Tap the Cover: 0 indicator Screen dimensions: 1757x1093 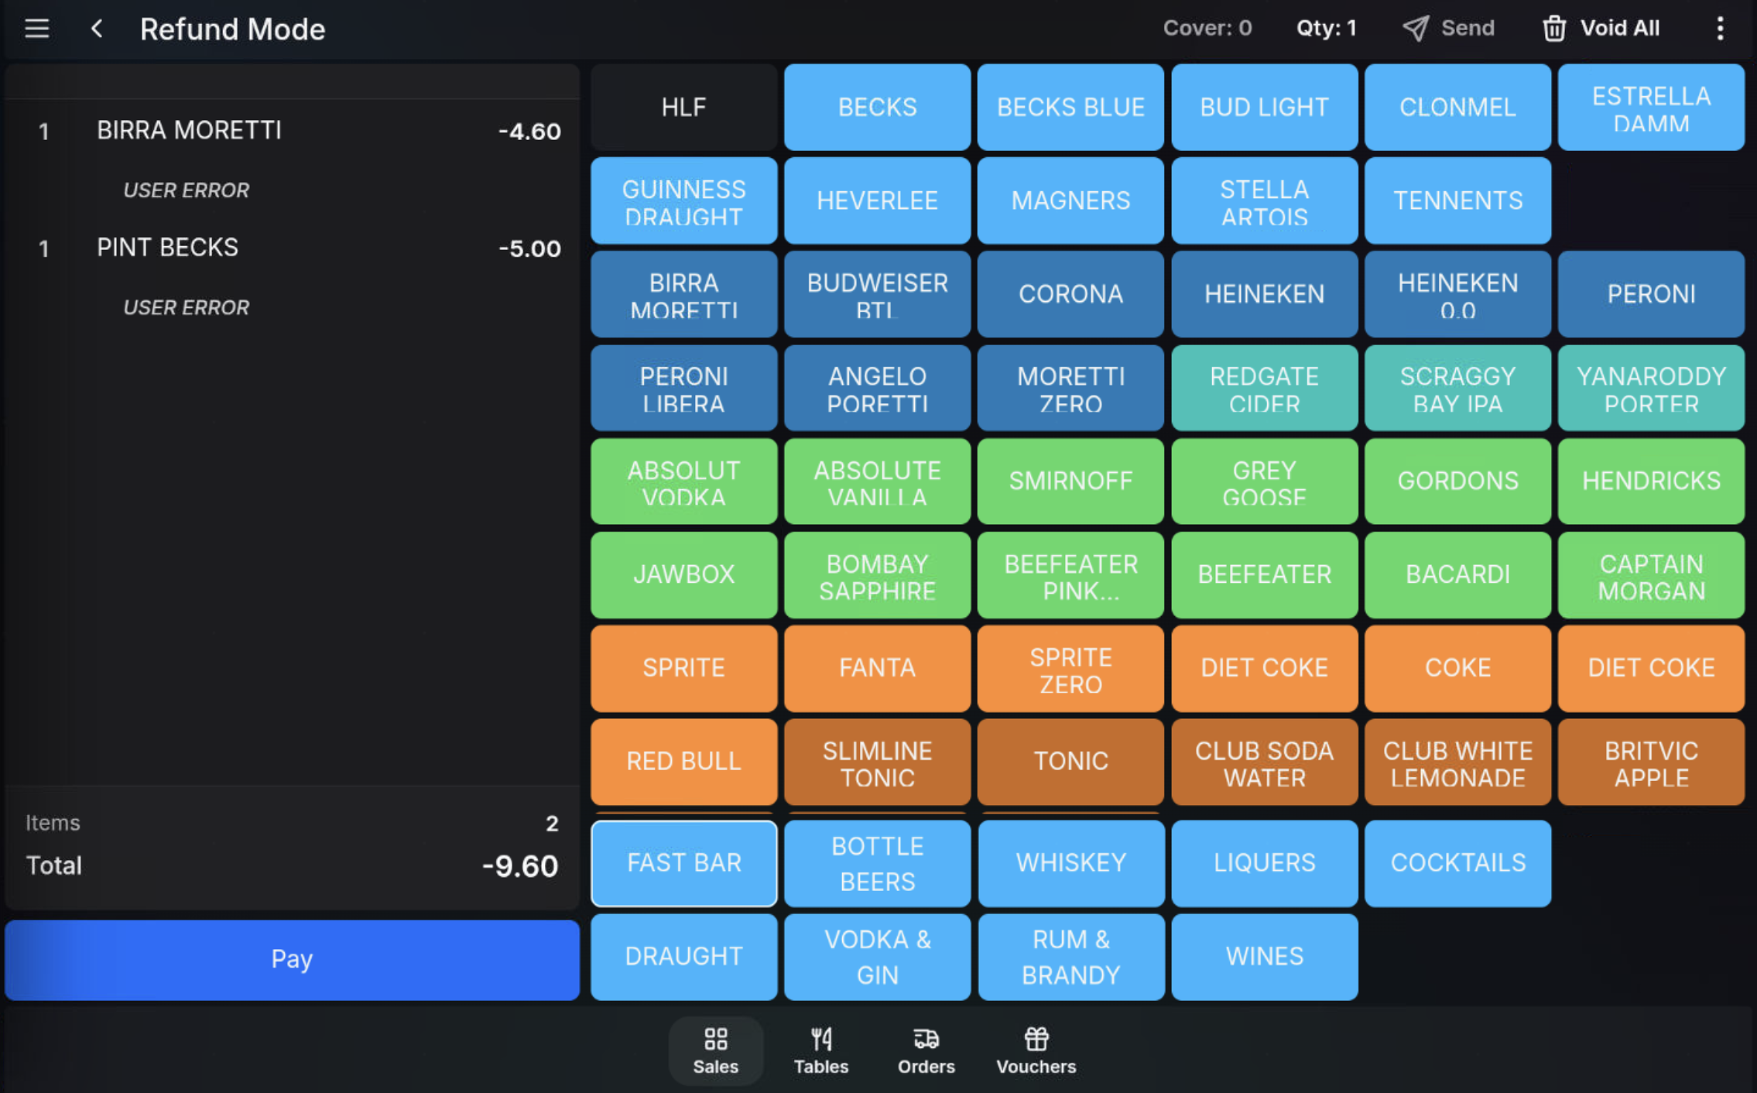pyautogui.click(x=1207, y=29)
